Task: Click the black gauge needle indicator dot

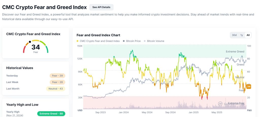Action: [30, 42]
